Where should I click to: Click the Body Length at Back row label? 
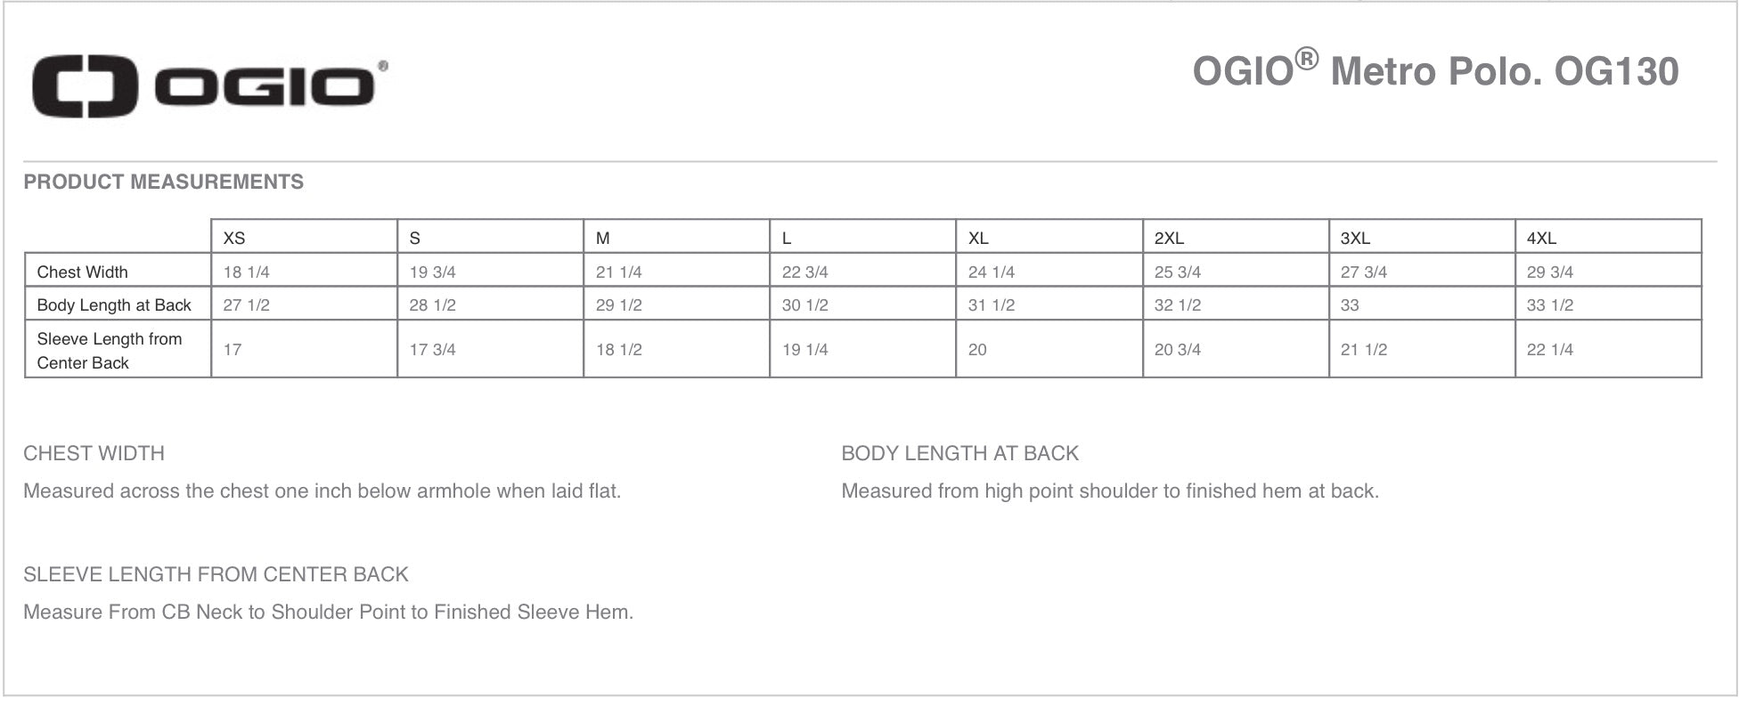114,304
